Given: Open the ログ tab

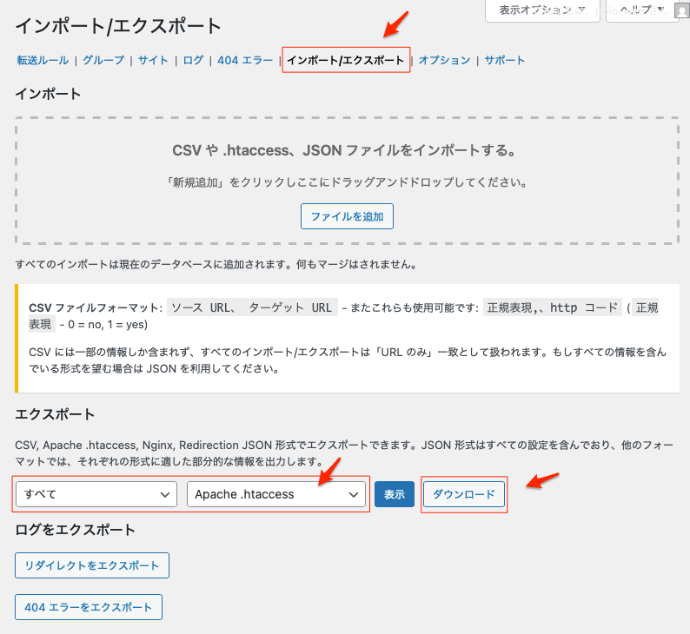Looking at the screenshot, I should click(x=193, y=61).
